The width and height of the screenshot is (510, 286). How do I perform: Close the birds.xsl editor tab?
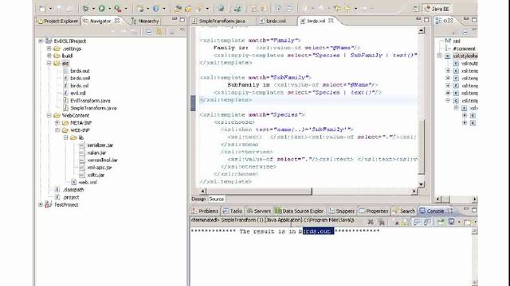point(331,21)
